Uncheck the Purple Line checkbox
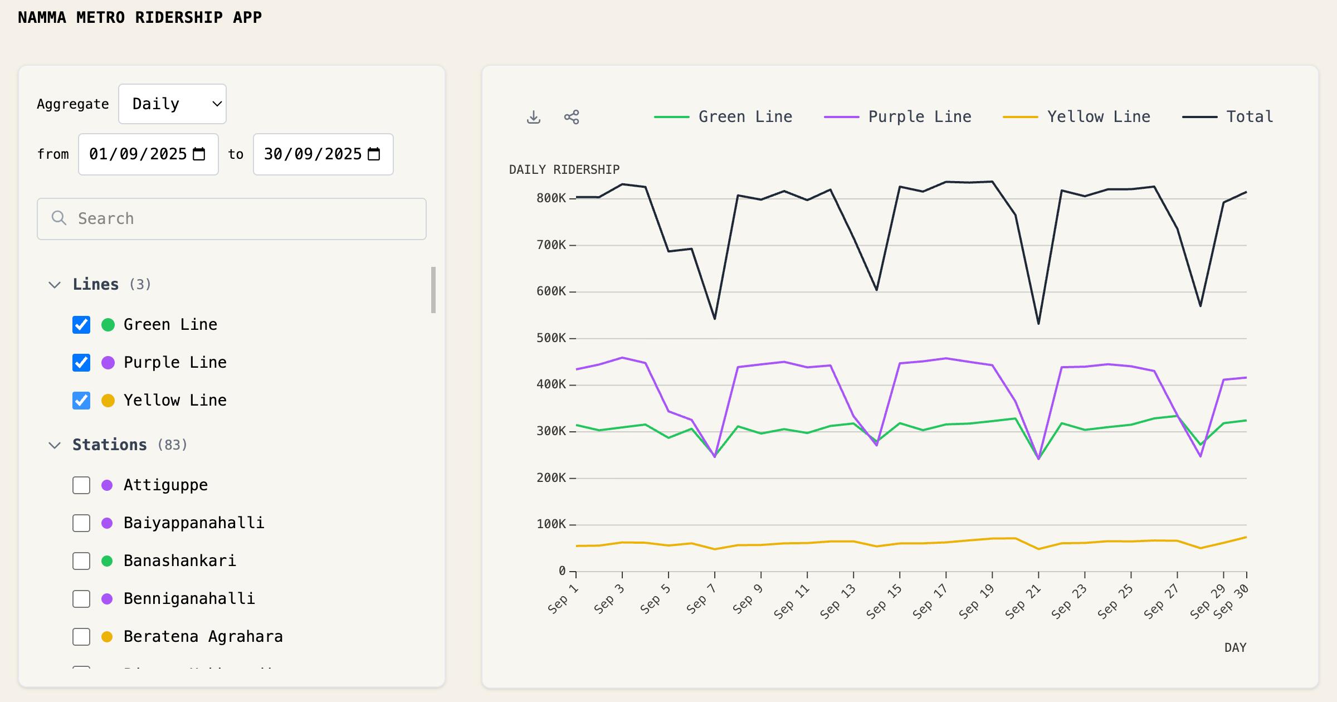Viewport: 1337px width, 702px height. 81,363
